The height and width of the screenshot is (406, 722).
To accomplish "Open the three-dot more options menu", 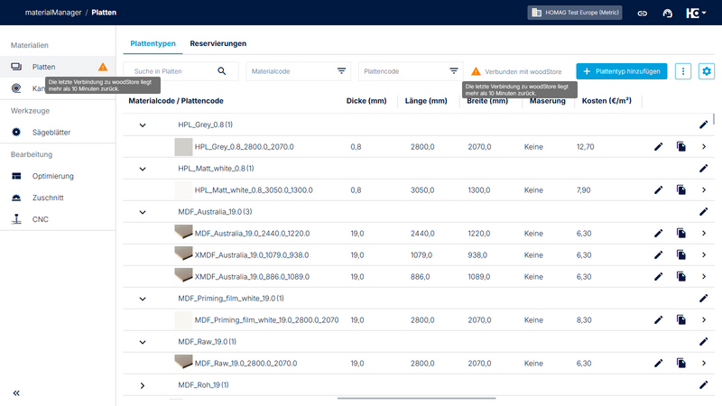I will (x=683, y=71).
